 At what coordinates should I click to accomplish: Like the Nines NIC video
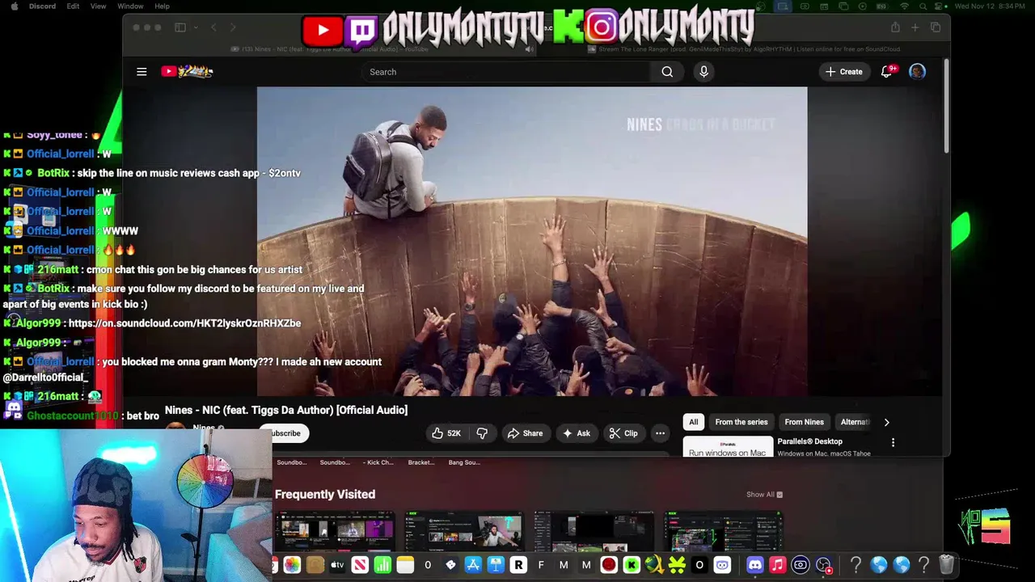click(x=446, y=433)
